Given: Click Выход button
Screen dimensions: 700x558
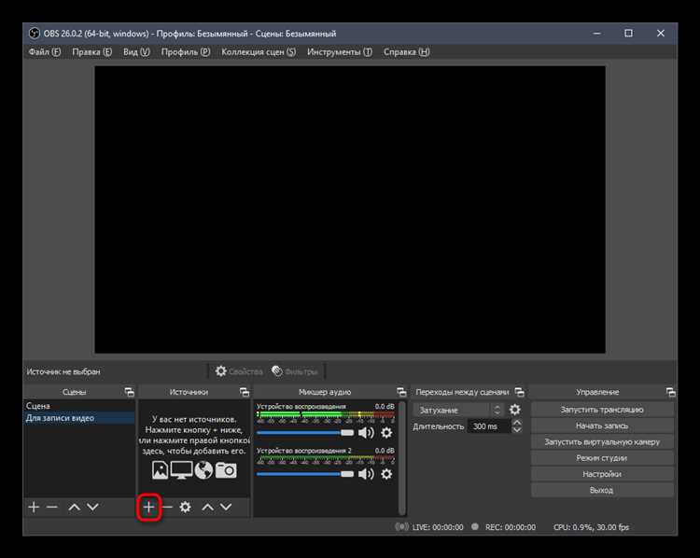Looking at the screenshot, I should pos(602,490).
